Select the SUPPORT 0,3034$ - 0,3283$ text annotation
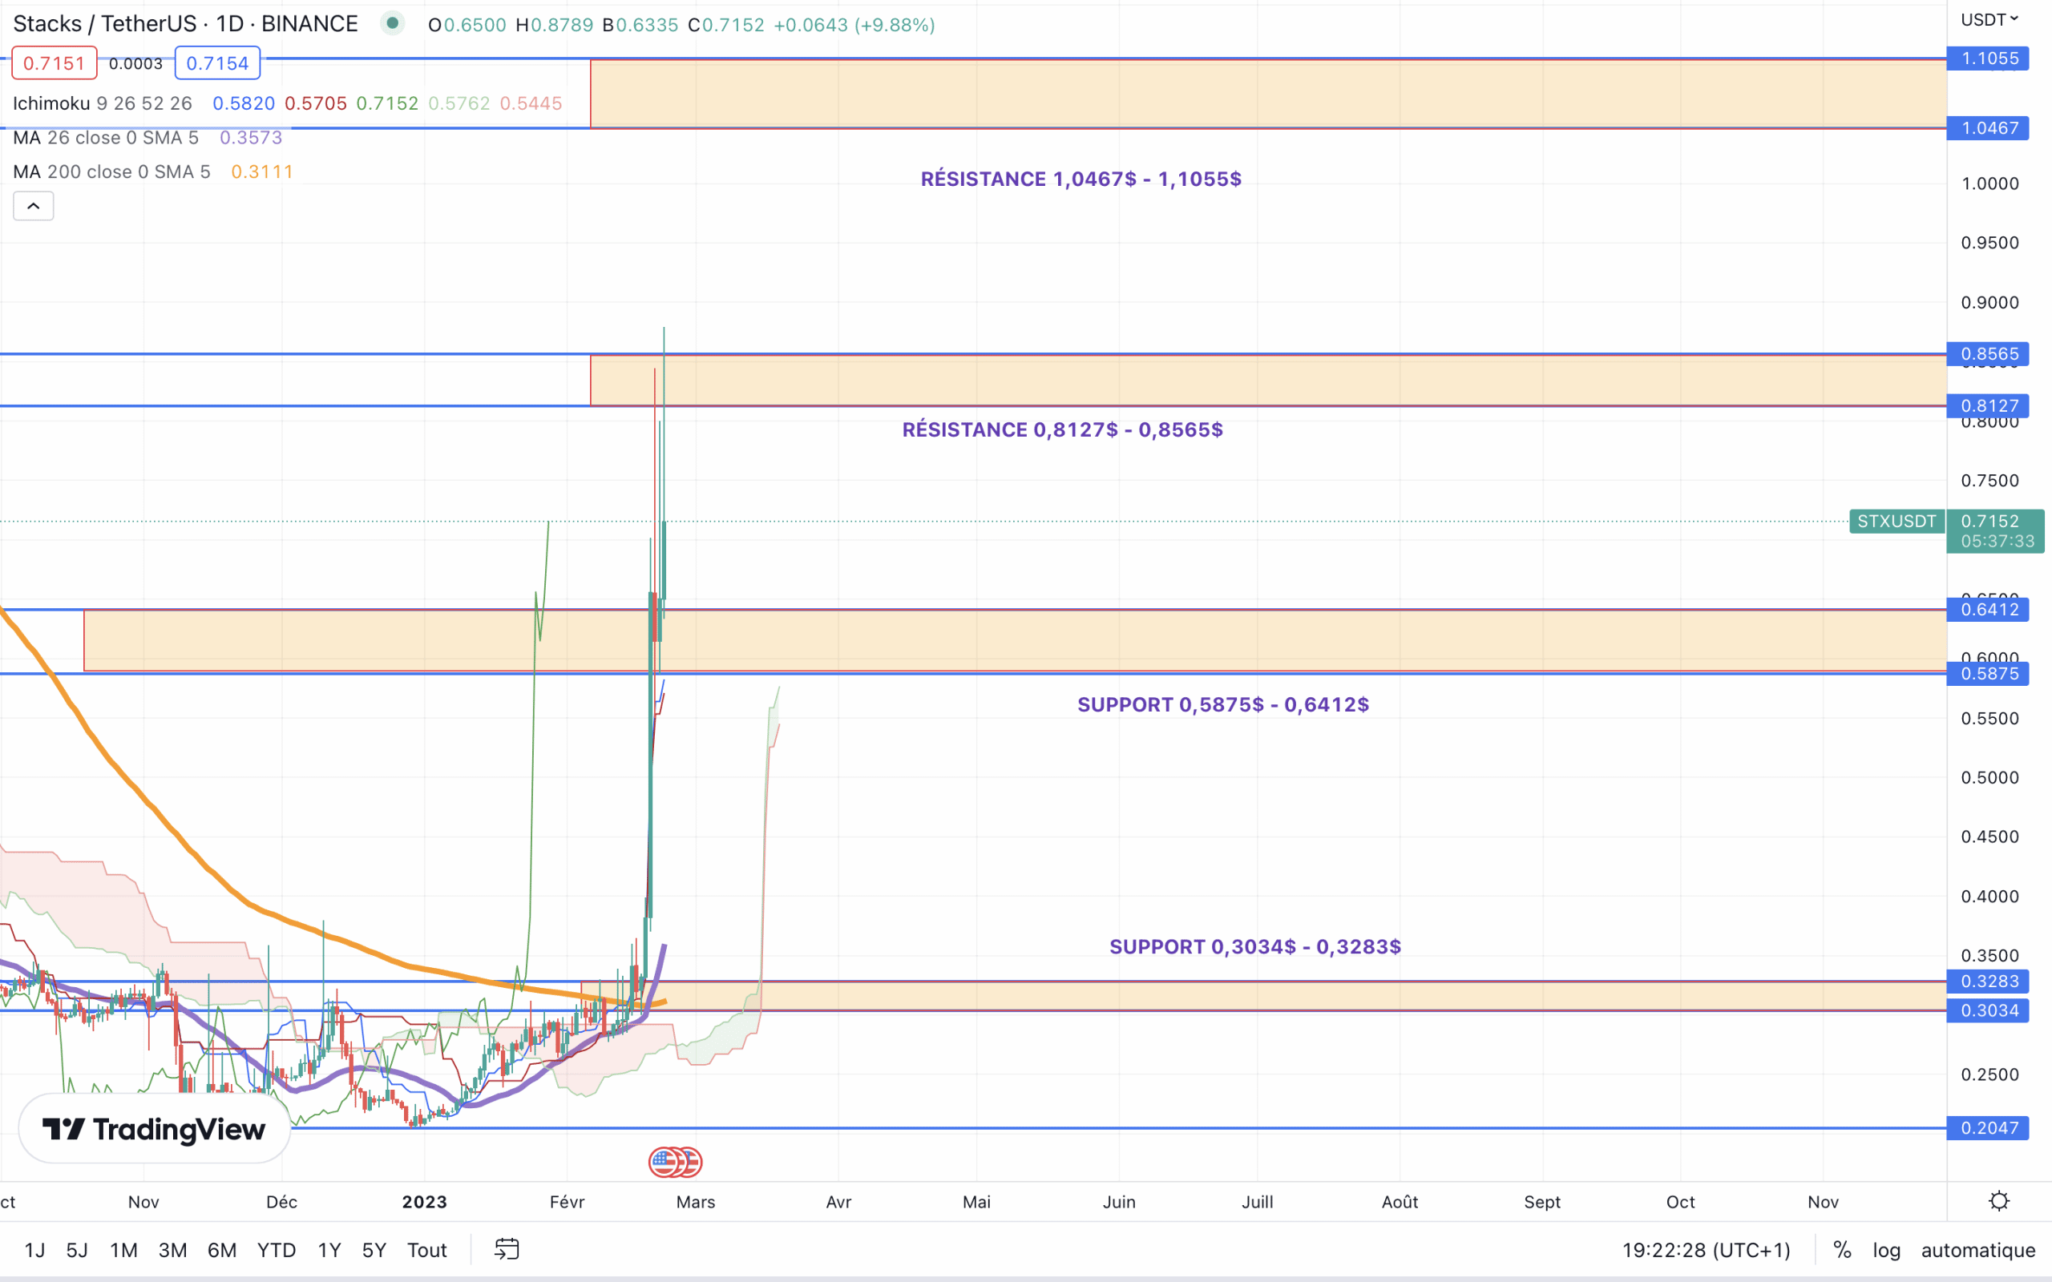The width and height of the screenshot is (2052, 1282). click(x=1255, y=946)
